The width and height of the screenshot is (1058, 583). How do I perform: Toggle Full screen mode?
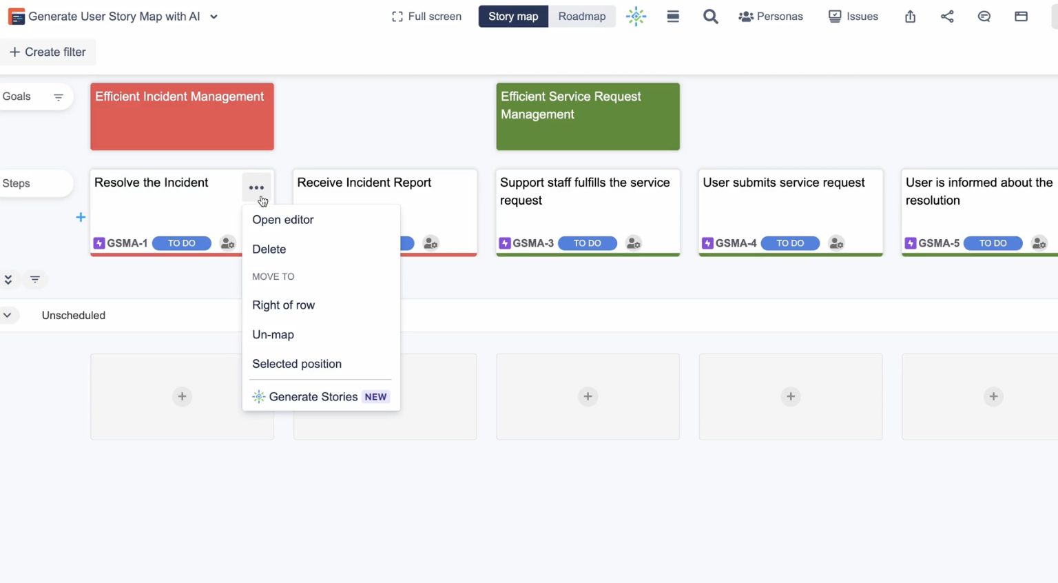[426, 17]
